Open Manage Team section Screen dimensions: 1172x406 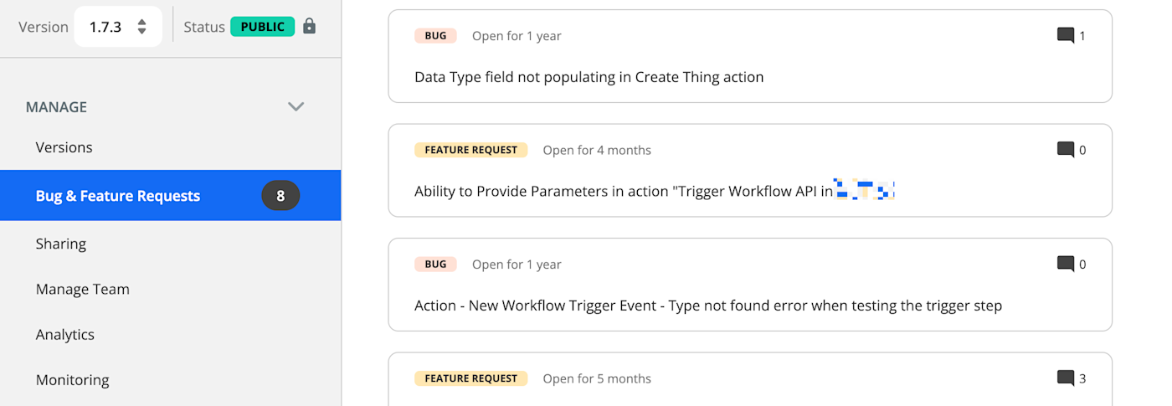click(82, 289)
